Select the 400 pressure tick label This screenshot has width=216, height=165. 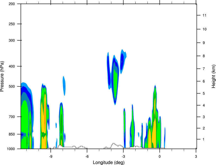coord(12,66)
